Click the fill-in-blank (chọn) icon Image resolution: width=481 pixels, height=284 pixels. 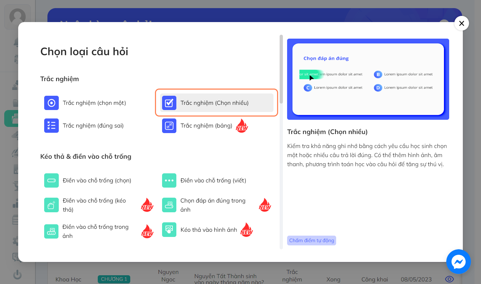click(x=51, y=180)
